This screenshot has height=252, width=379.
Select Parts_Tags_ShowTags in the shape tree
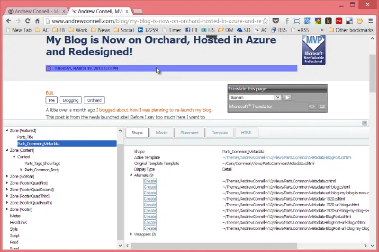(42, 163)
